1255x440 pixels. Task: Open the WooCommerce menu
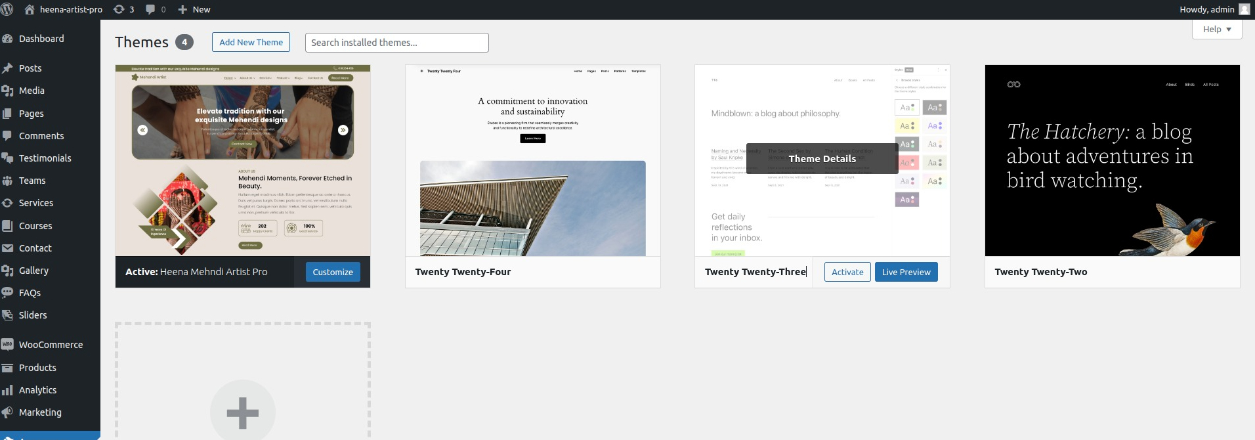tap(50, 345)
